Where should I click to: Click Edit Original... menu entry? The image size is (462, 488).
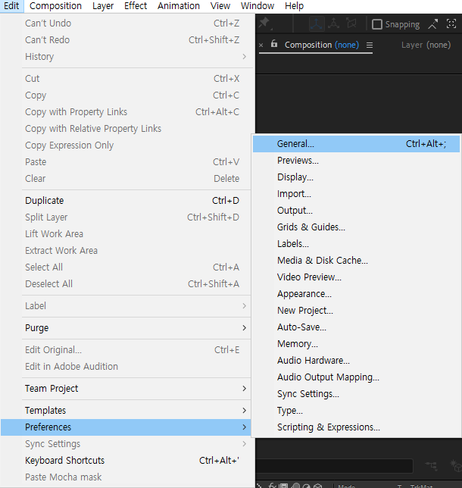[x=126, y=350]
